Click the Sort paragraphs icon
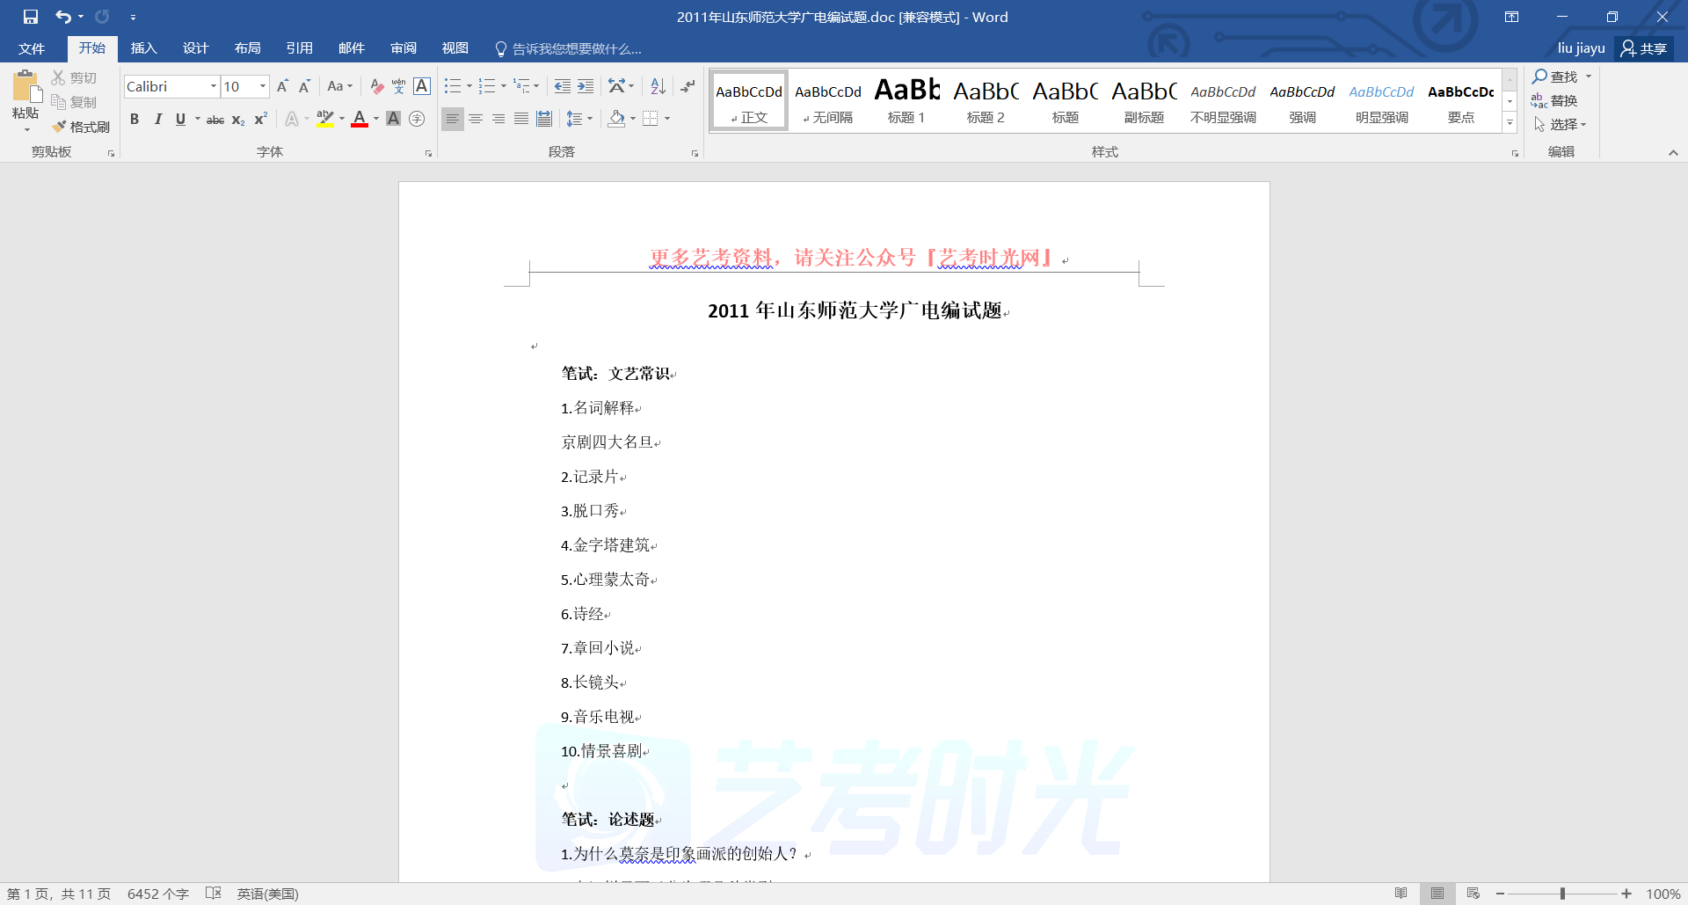1688x905 pixels. coord(658,86)
